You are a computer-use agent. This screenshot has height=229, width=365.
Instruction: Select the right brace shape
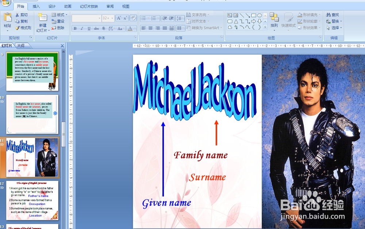[260, 27]
